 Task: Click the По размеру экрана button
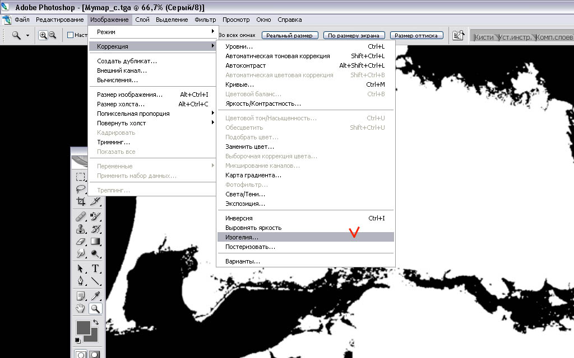(x=354, y=35)
